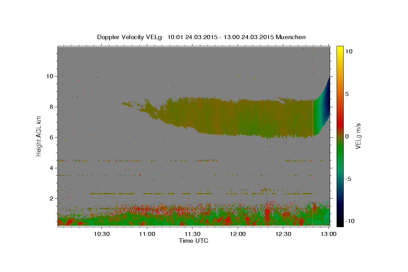
Task: Click the colorbar tick label '-5'
Action: point(349,179)
